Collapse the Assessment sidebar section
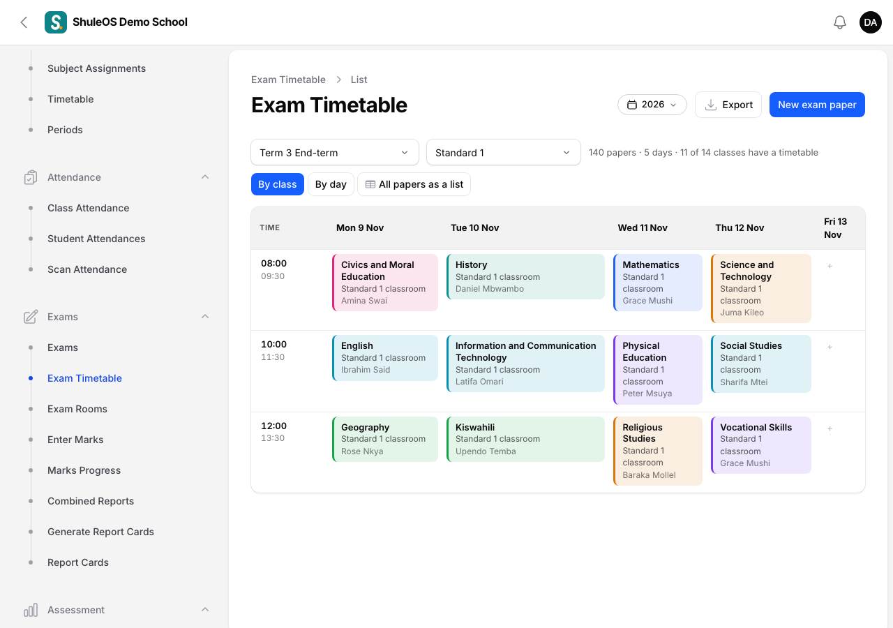This screenshot has height=628, width=893. (205, 610)
